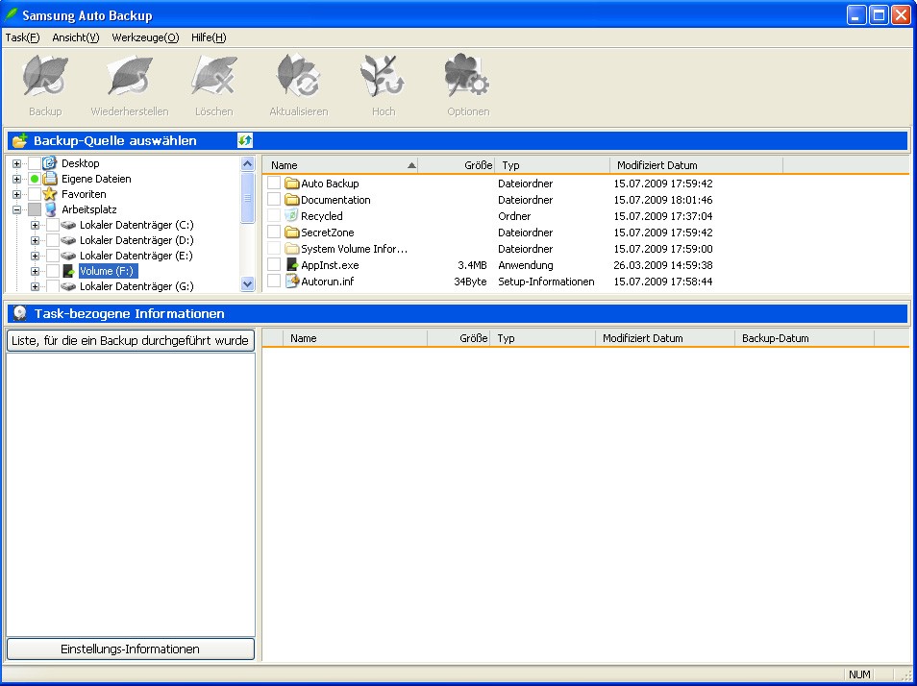Toggle the Arbeitsplatz checkbox
Viewport: 917px width, 686px height.
point(35,209)
